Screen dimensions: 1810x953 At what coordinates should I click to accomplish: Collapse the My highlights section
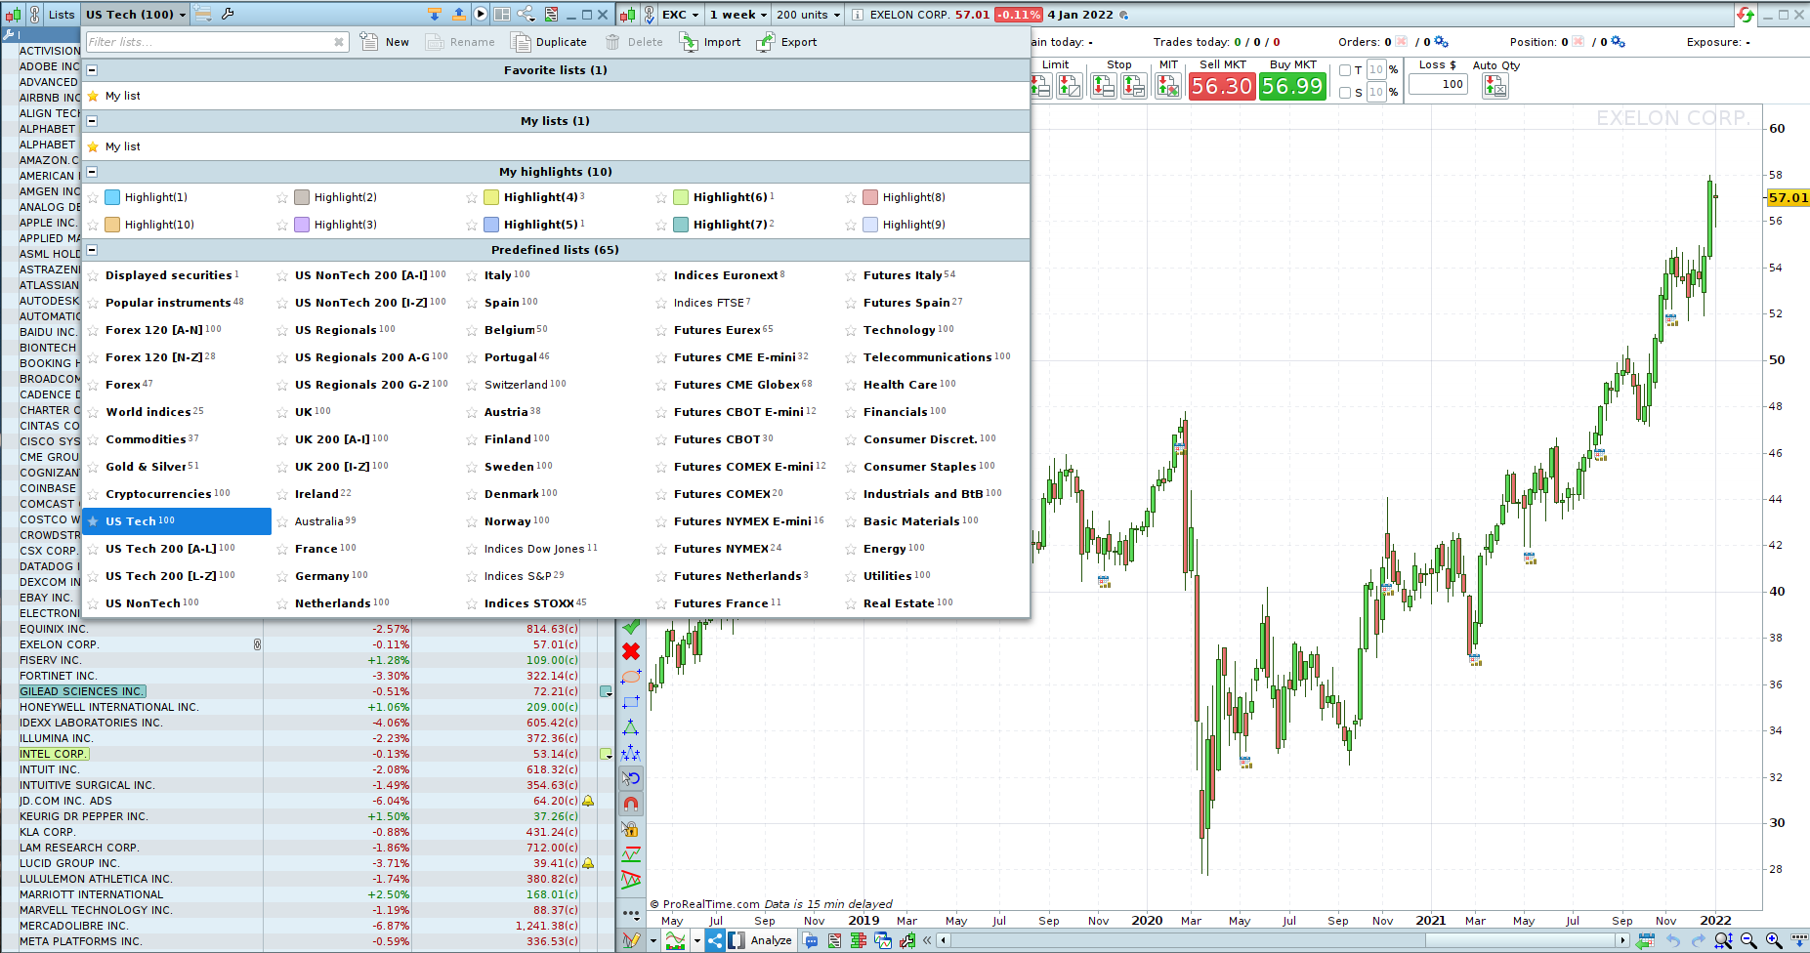coord(92,172)
